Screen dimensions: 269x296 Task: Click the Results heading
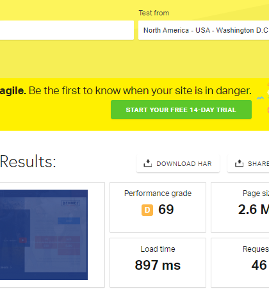(x=28, y=161)
